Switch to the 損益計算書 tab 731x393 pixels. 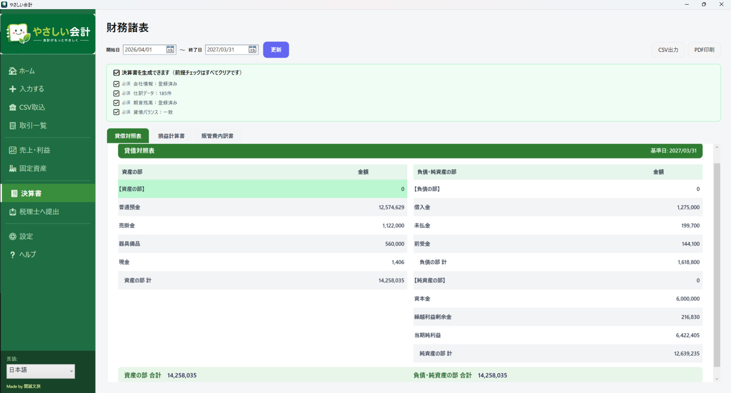coord(171,136)
